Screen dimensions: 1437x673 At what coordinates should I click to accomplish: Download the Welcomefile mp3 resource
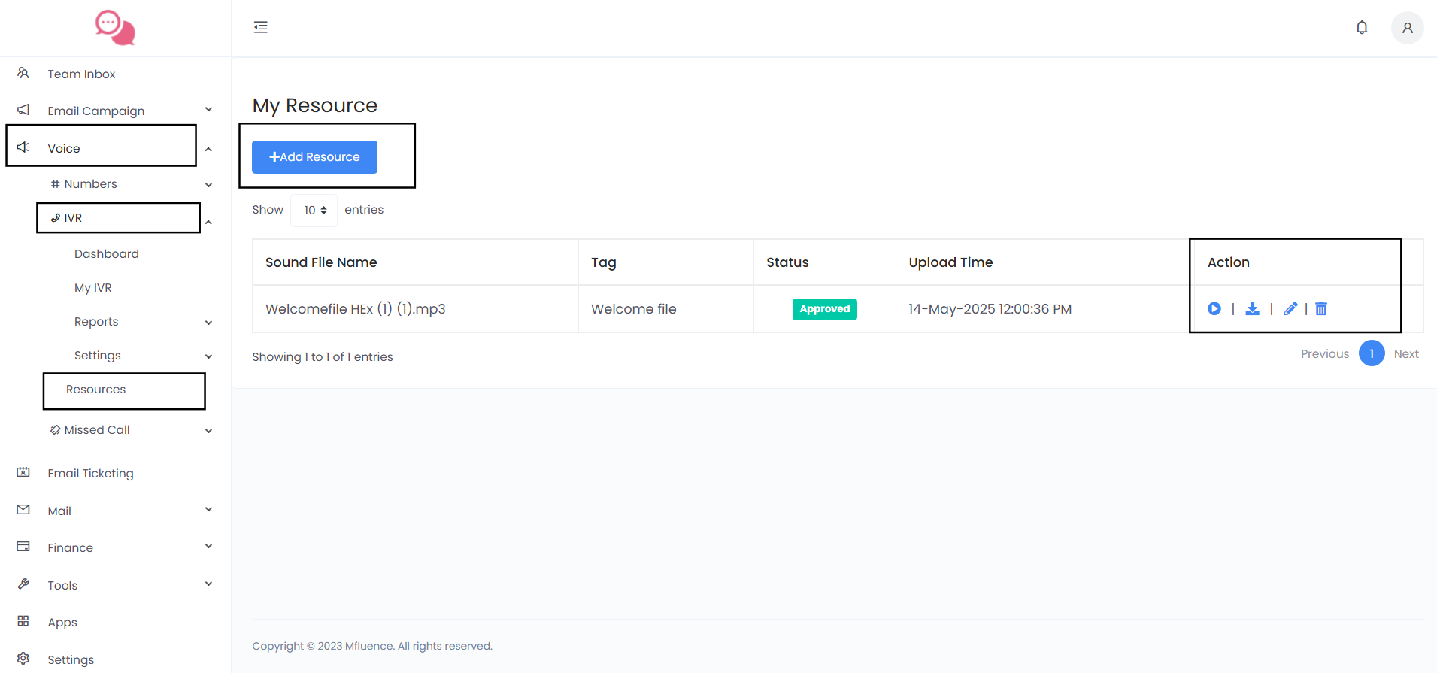pos(1252,309)
